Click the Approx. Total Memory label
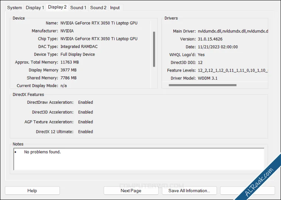281x200 pixels. (37, 62)
